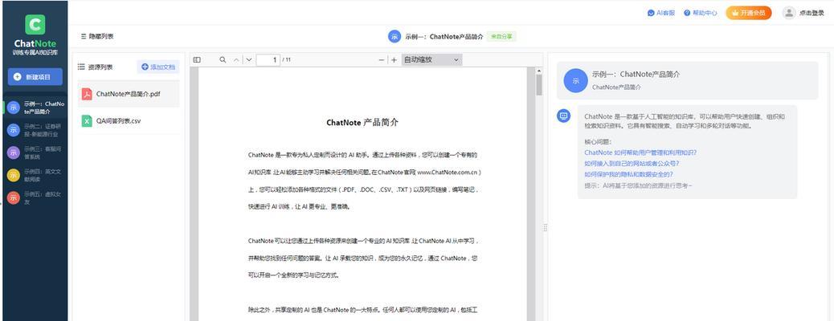Ask 如何接入到自己的网站或者公众号?
834x321 pixels.
(x=632, y=163)
